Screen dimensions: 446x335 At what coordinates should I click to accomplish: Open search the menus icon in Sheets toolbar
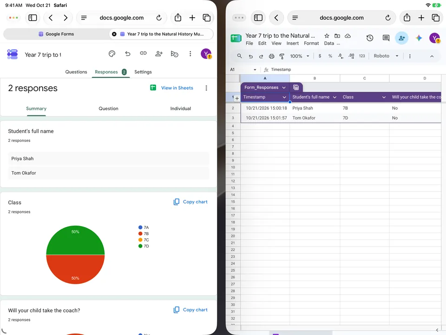[240, 56]
